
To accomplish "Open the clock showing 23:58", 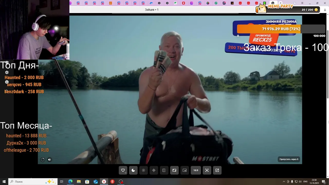I will (x=314, y=181).
